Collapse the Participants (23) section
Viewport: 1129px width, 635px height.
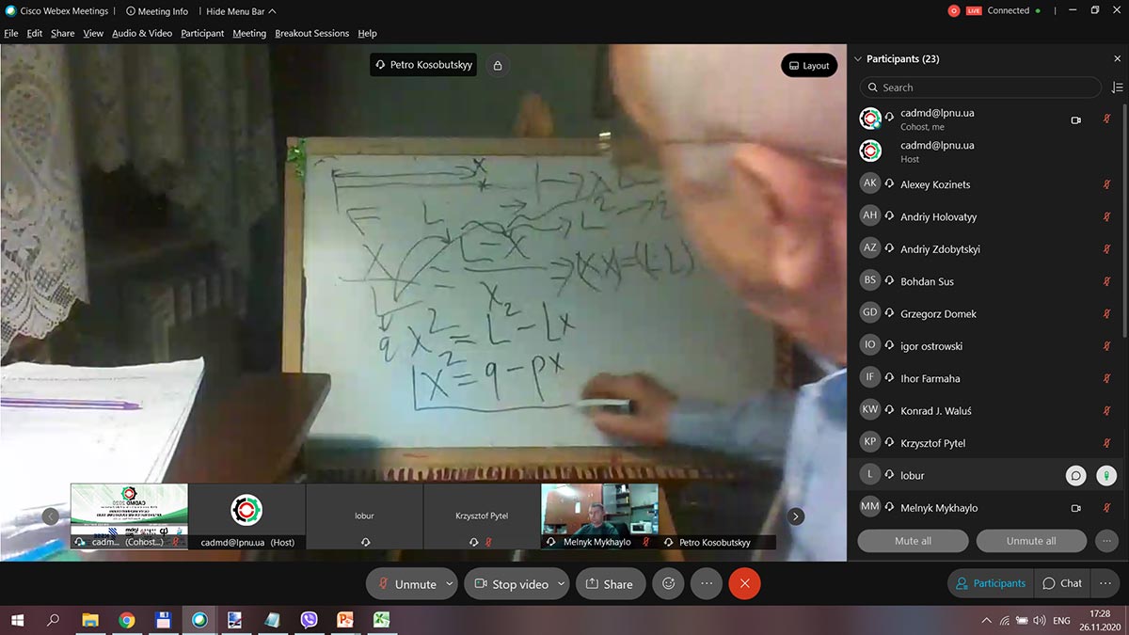click(x=857, y=58)
